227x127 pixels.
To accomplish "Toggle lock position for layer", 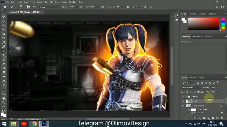I will [x=195, y=92].
